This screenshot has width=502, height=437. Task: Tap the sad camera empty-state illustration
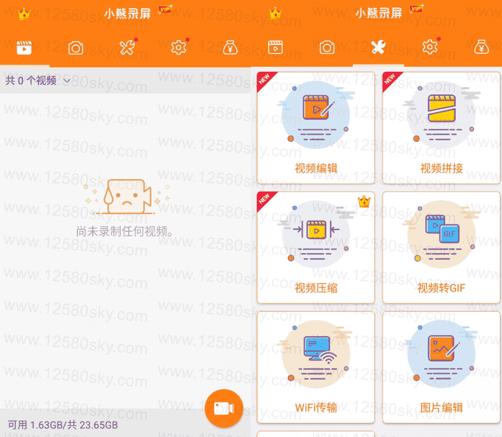(x=127, y=197)
